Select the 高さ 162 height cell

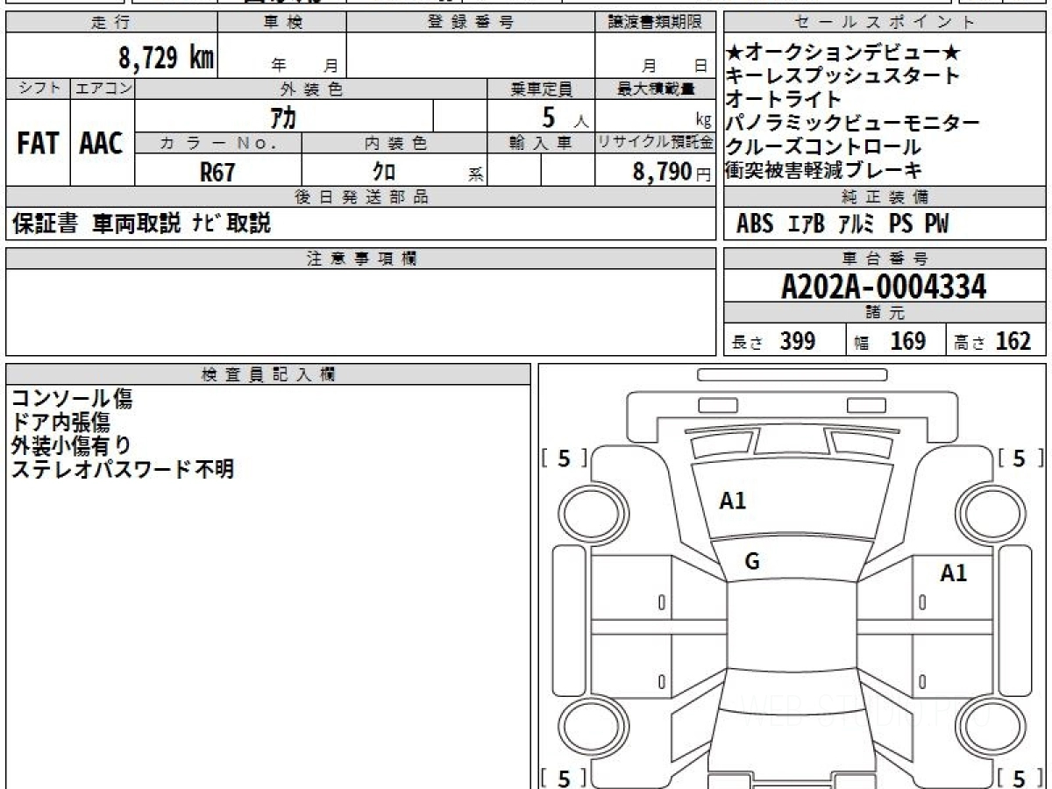[996, 341]
